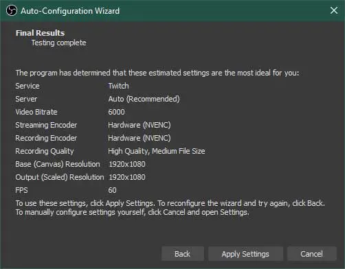Click the "Recording Quality" label
Screen dimensions: 345x269
pos(45,151)
